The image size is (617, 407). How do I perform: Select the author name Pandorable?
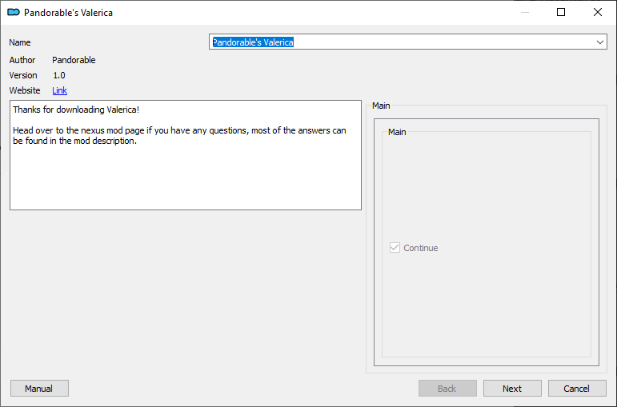(74, 60)
